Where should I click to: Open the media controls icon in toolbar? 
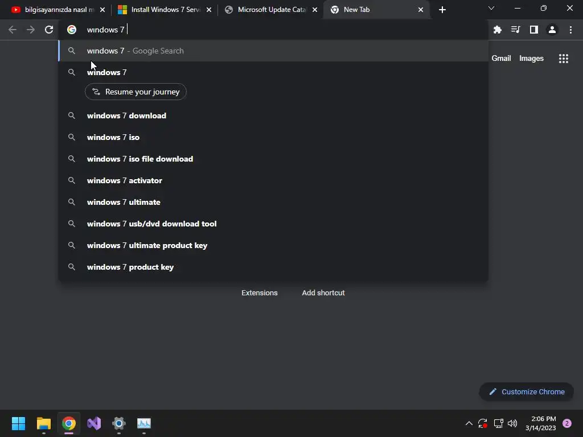point(515,30)
